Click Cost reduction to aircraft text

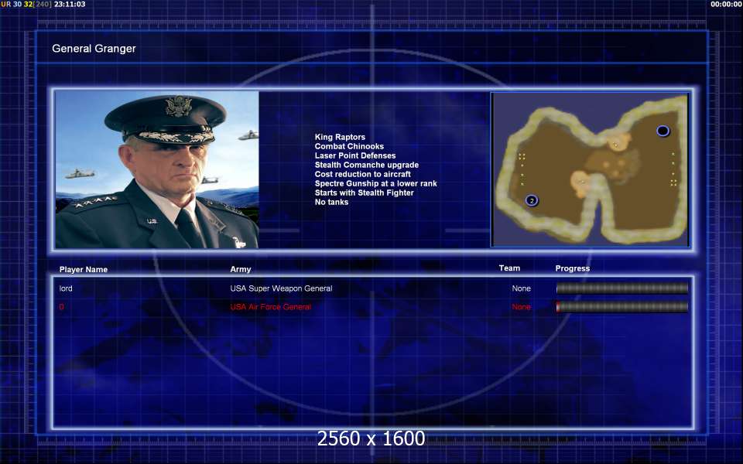coord(362,174)
